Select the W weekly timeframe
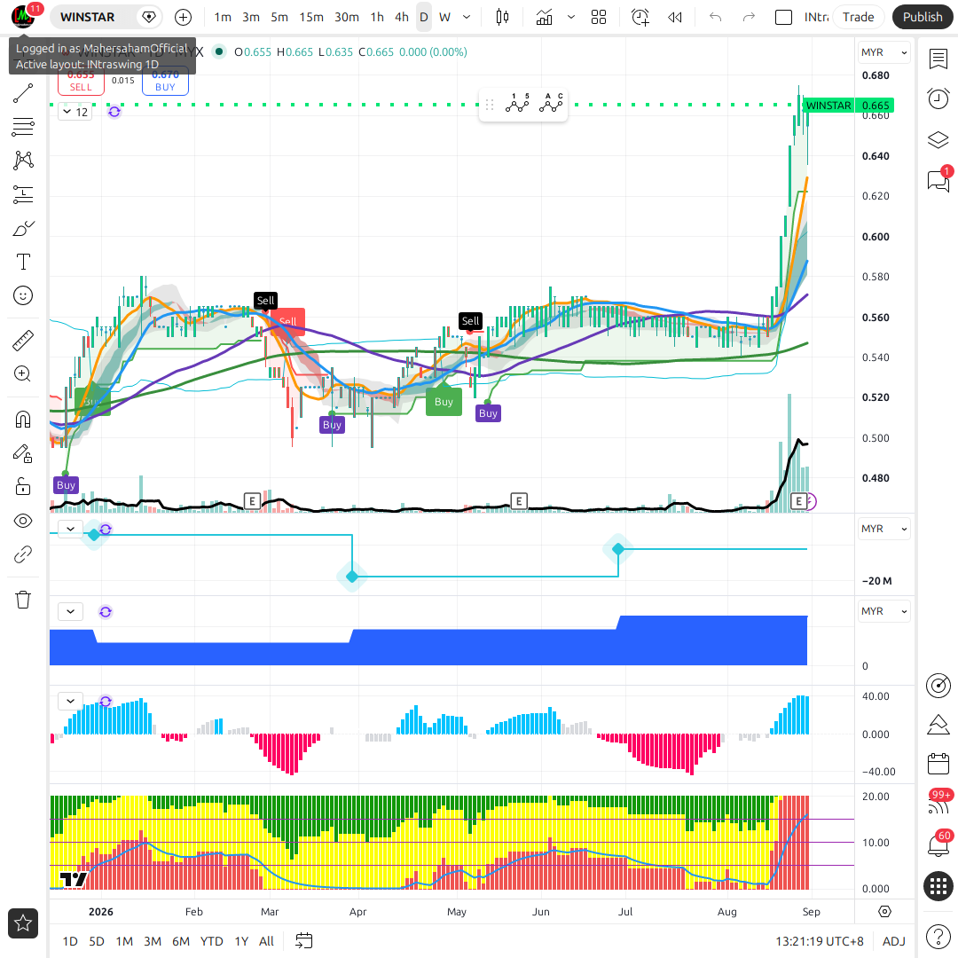The height and width of the screenshot is (958, 958). pyautogui.click(x=444, y=17)
